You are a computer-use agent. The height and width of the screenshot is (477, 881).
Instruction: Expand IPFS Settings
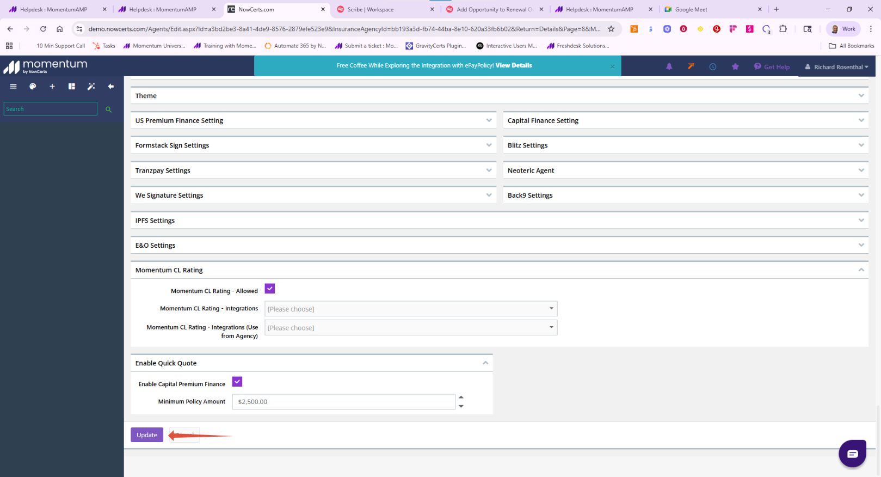499,221
